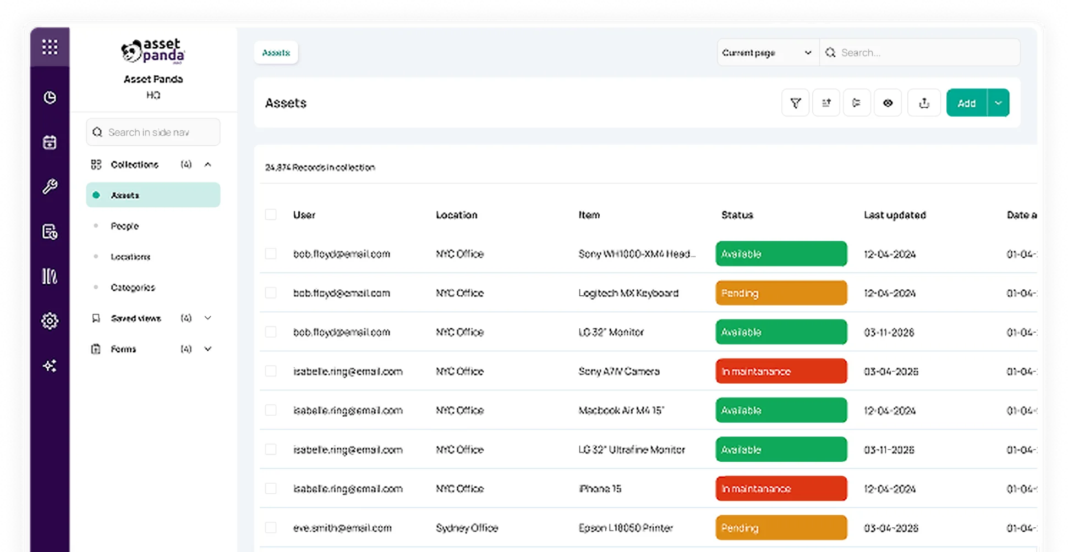
Task: Click the sort icon in the Assets toolbar
Action: pos(826,103)
